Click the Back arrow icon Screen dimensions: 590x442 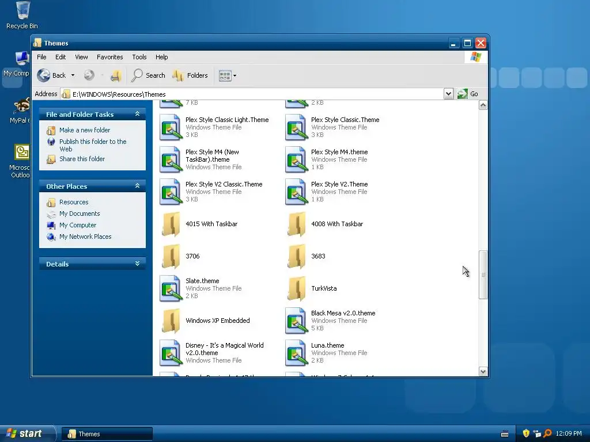click(44, 75)
